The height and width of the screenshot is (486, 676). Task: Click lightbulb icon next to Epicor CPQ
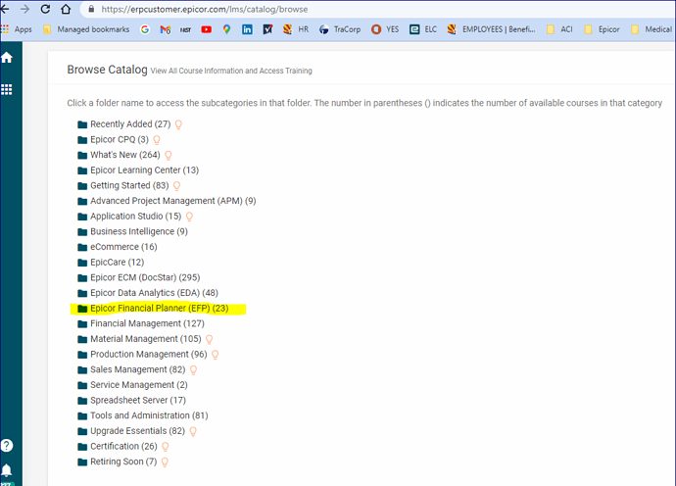(157, 140)
